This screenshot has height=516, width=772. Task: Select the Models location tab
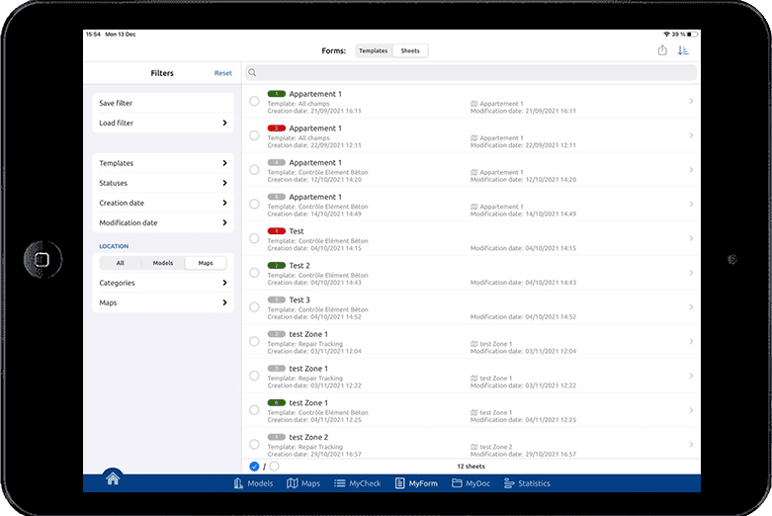(163, 263)
